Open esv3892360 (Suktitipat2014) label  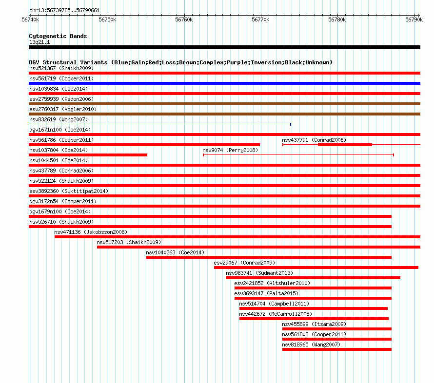pos(69,191)
